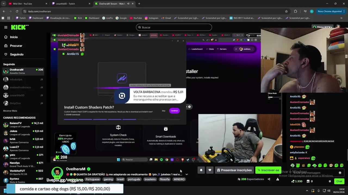This screenshot has width=348, height=195.
Task: Bookmark this page with star icon
Action: 286,11
